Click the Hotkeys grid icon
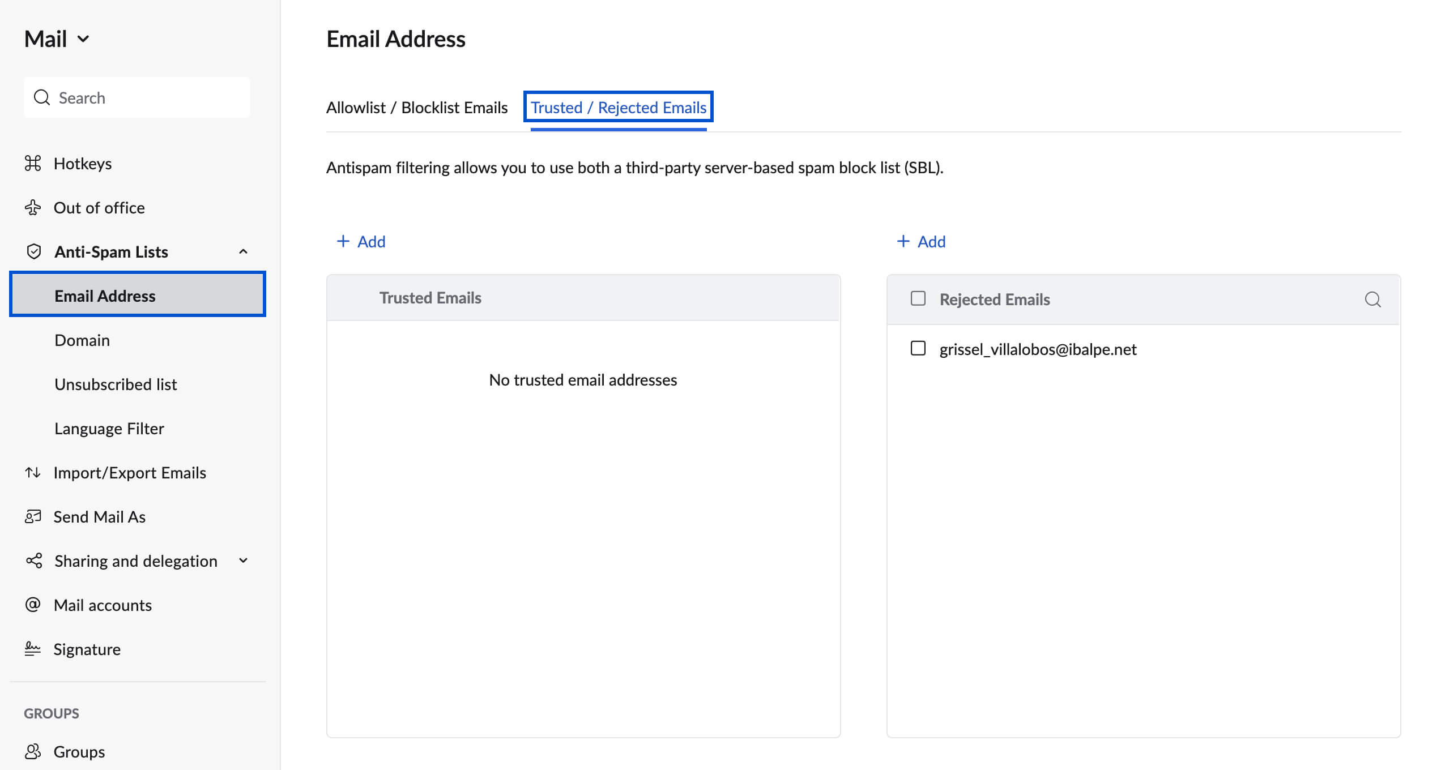The height and width of the screenshot is (770, 1441). 33,162
